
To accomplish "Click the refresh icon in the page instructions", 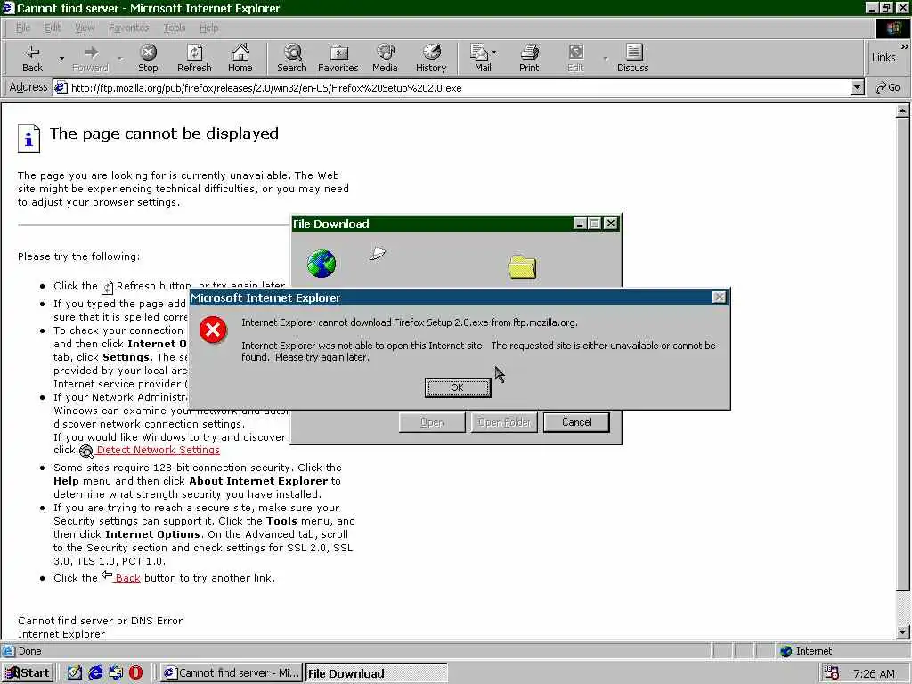I will click(x=107, y=287).
